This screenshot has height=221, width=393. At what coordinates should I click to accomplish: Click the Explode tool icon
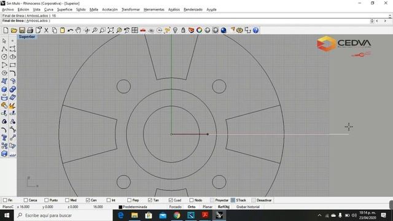tap(12, 106)
